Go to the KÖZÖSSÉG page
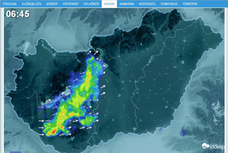Image resolution: width=228 pixels, height=153 pixels. pyautogui.click(x=147, y=4)
